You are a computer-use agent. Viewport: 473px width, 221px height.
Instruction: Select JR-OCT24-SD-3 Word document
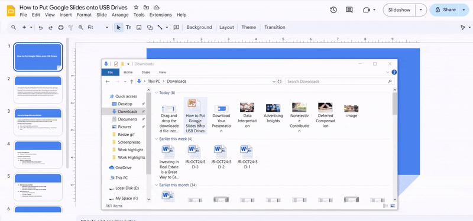tap(195, 157)
